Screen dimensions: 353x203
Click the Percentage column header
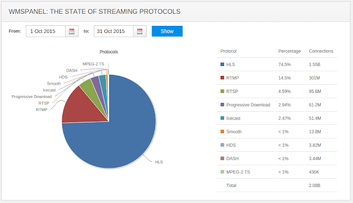point(289,51)
